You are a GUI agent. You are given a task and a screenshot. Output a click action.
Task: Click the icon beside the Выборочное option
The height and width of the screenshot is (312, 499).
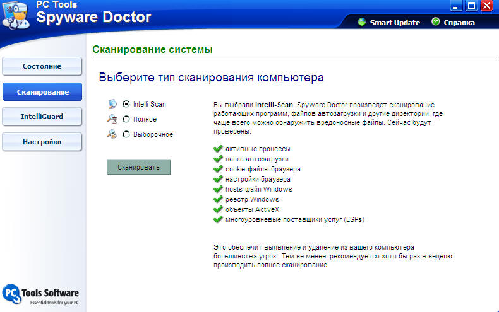[x=112, y=134]
